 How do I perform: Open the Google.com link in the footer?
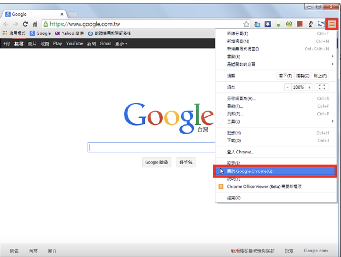point(316,251)
